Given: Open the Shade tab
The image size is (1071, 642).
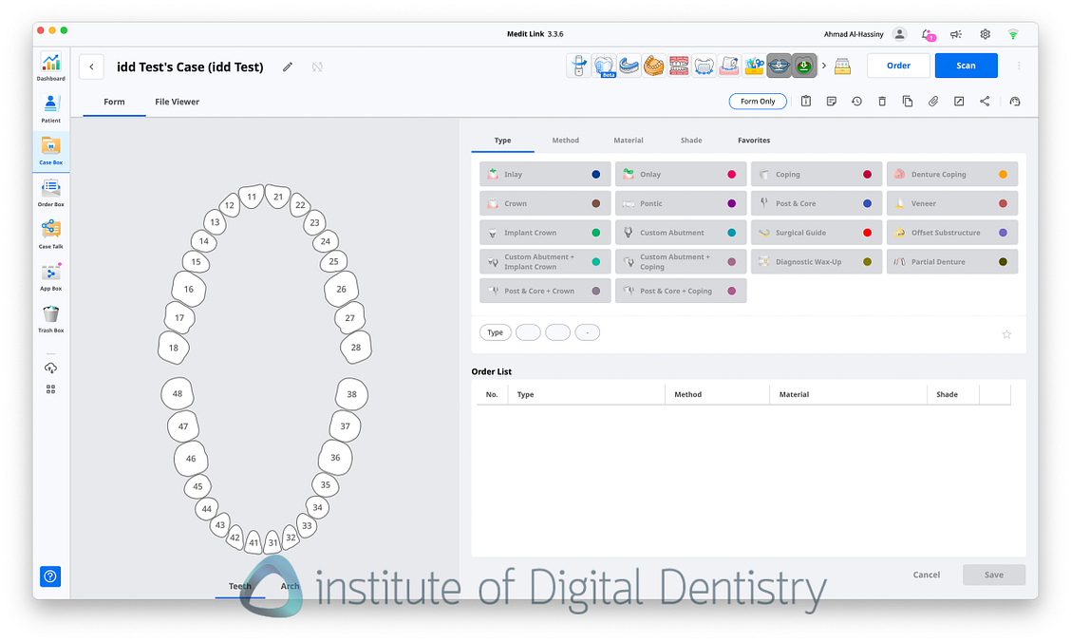Looking at the screenshot, I should [x=691, y=140].
